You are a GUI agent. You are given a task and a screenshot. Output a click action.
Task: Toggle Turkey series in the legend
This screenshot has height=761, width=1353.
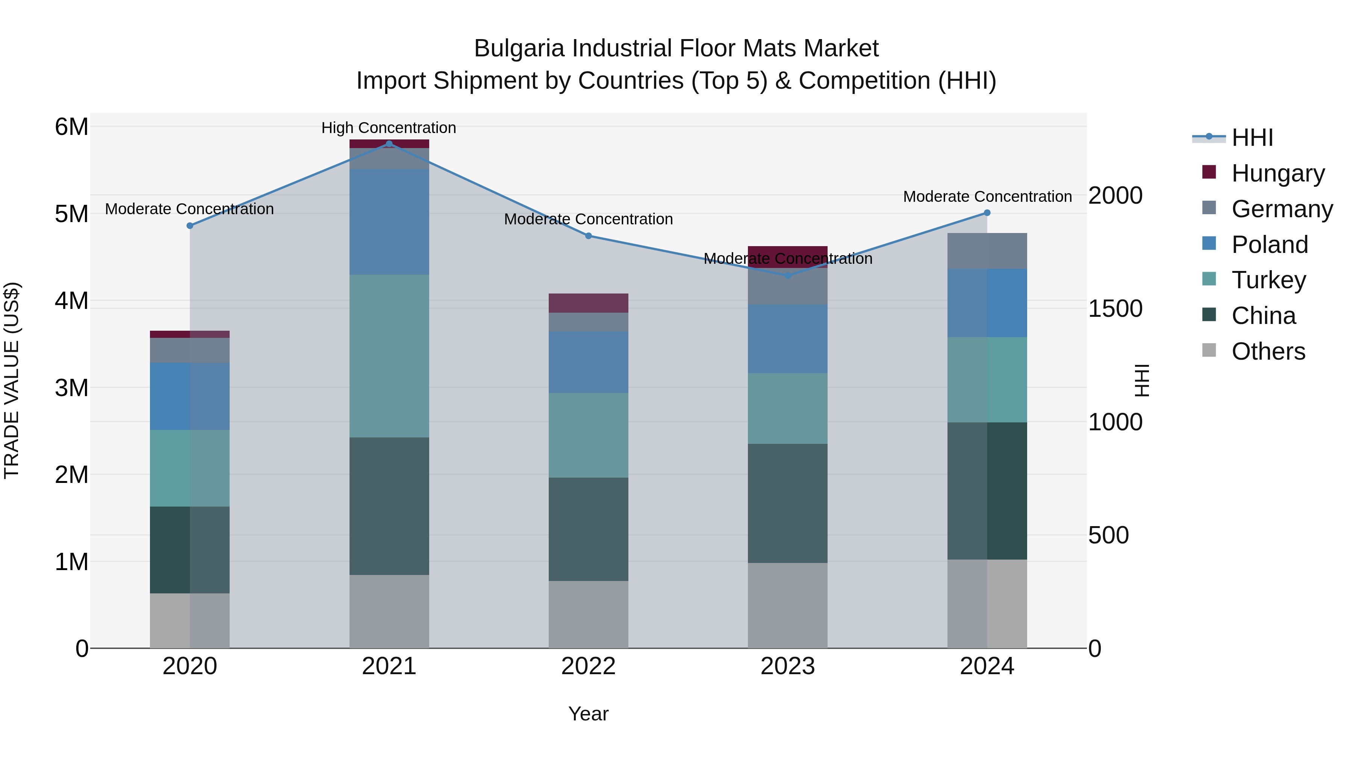coord(1254,280)
